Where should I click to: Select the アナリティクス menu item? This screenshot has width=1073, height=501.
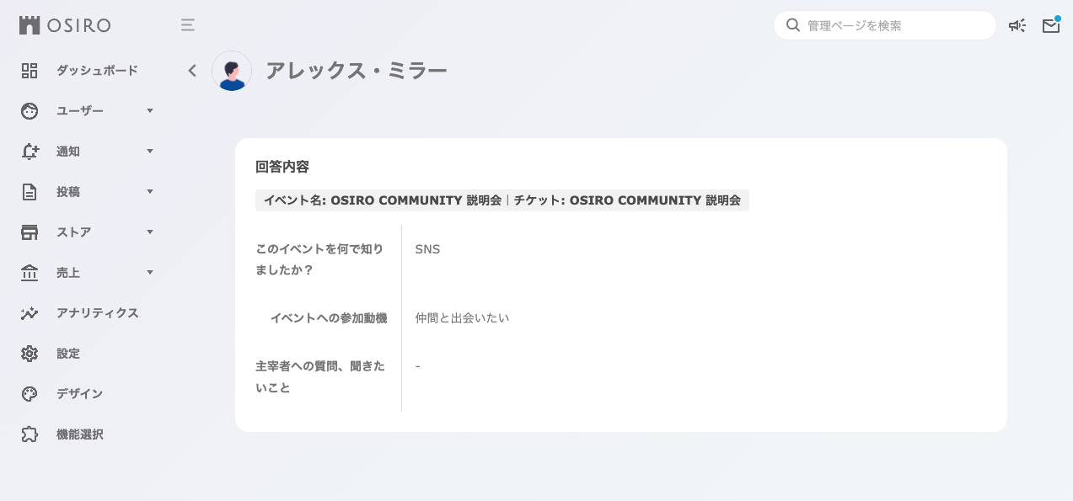(98, 313)
